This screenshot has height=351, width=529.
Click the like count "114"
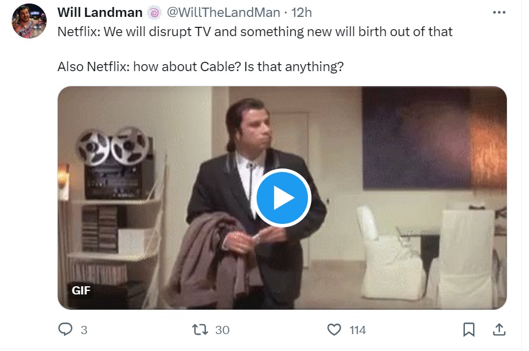358,331
